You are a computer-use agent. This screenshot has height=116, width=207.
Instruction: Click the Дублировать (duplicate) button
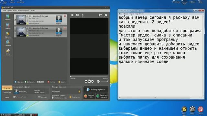click(30, 82)
